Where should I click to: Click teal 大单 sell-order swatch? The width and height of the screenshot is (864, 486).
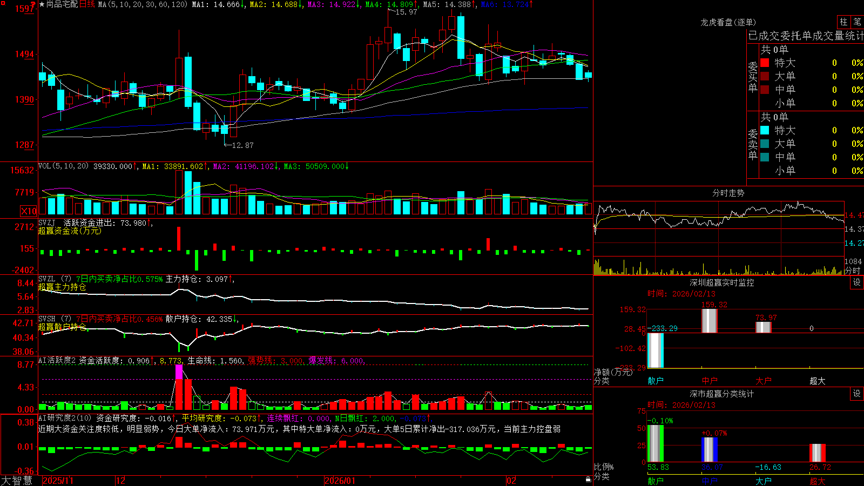coord(765,144)
